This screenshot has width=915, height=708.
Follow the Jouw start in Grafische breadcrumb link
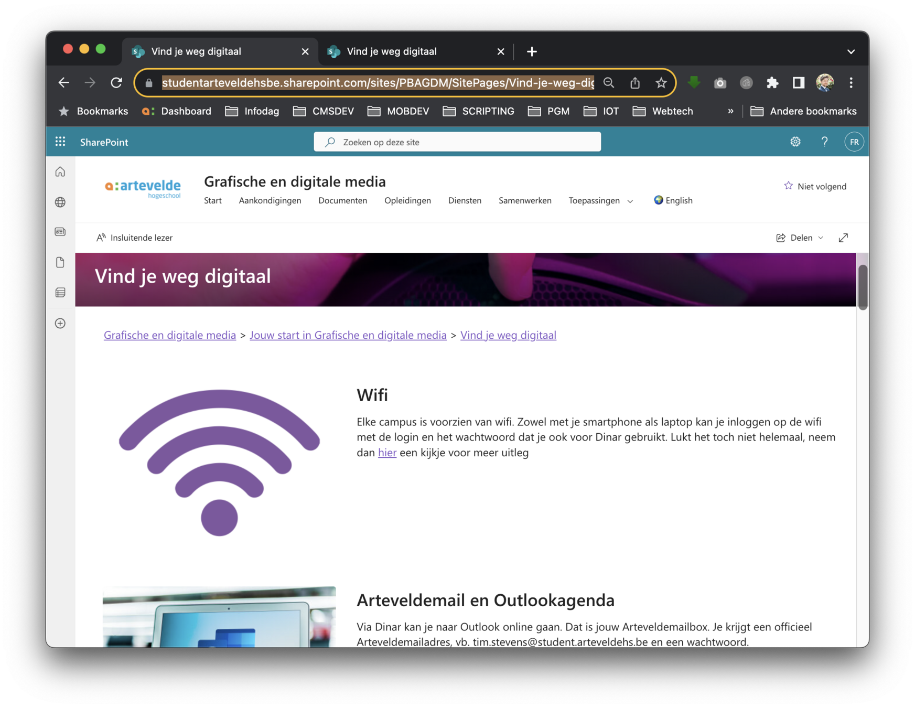pos(348,335)
